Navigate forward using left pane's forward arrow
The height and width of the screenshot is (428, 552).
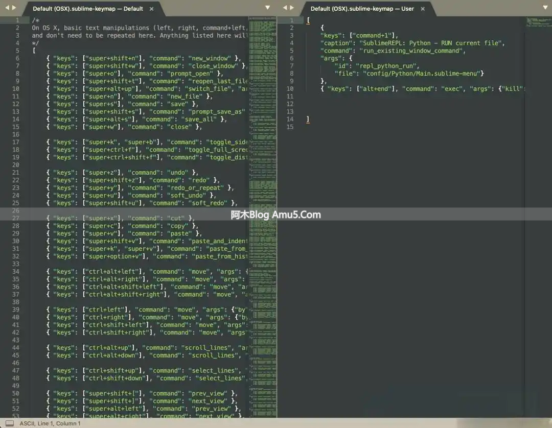pos(14,8)
